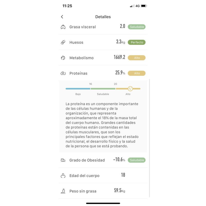Tap the back arrow in the header
206x206 pixels.
click(x=62, y=17)
